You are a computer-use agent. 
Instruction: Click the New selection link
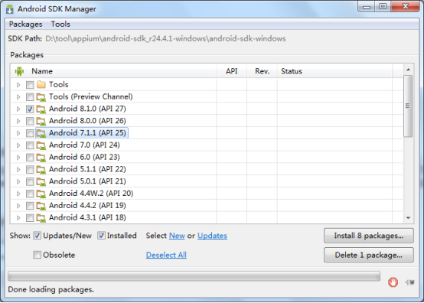(177, 236)
